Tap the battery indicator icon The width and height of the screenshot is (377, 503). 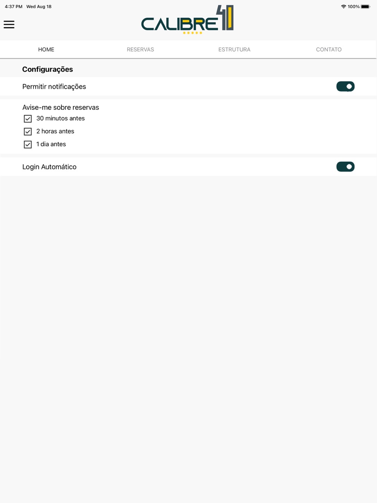pos(366,6)
